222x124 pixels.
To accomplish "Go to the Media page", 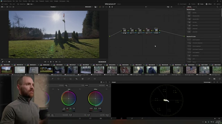I will 80,118.
